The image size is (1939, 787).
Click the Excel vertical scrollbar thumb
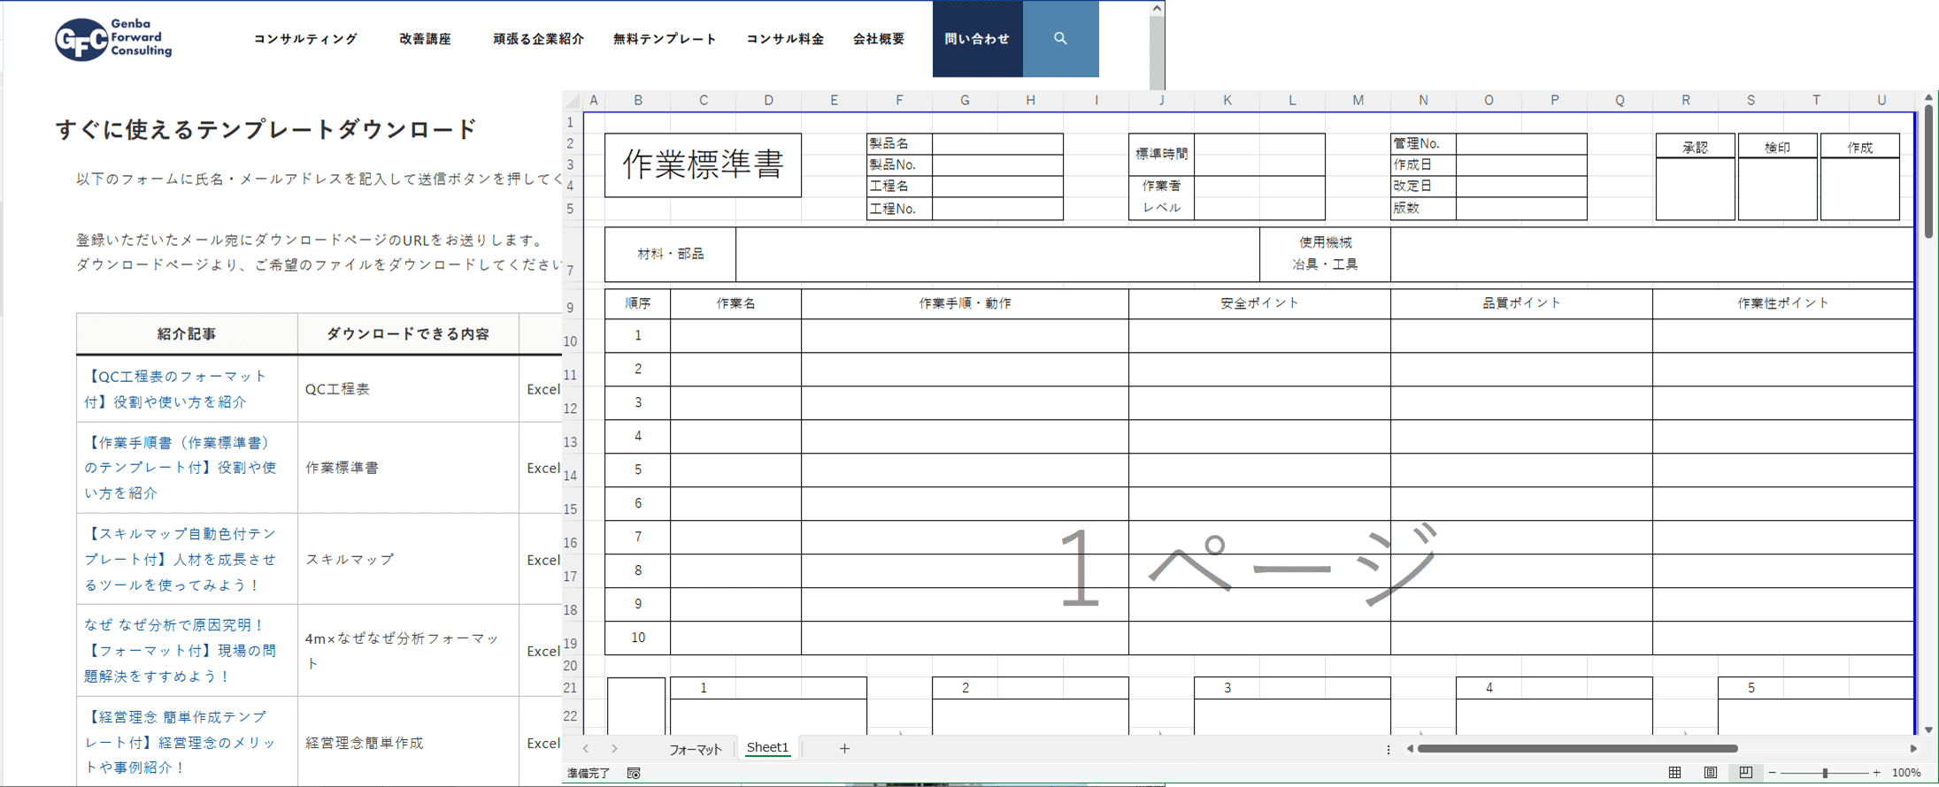[1929, 173]
